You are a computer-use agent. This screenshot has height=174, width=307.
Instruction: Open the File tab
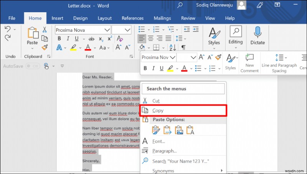click(x=12, y=18)
